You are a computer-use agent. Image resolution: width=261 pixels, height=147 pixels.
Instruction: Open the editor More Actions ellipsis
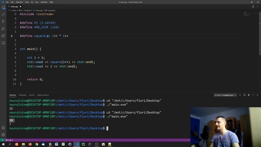point(257,7)
